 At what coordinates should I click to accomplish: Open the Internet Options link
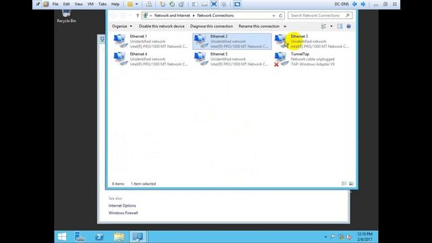[x=122, y=205]
